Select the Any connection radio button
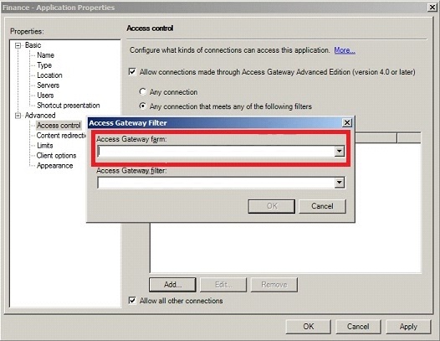The image size is (440, 341). pos(143,91)
